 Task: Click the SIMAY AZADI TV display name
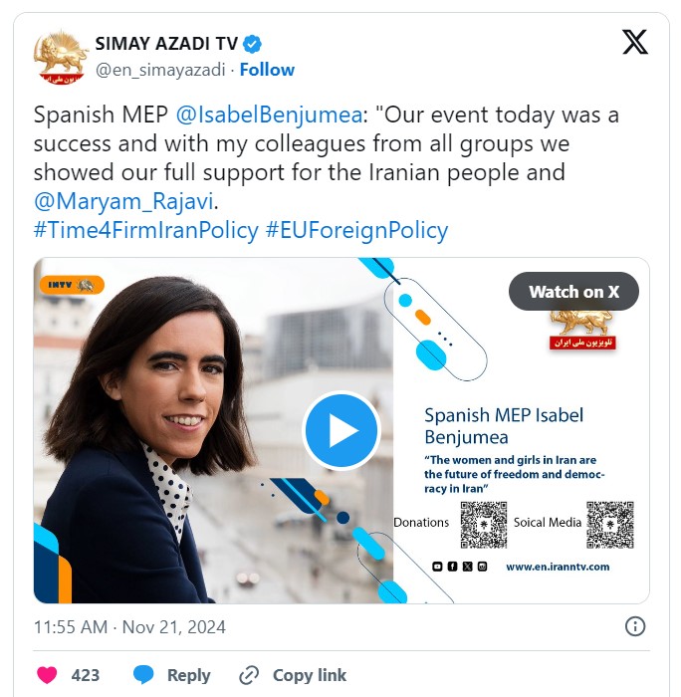pos(166,44)
